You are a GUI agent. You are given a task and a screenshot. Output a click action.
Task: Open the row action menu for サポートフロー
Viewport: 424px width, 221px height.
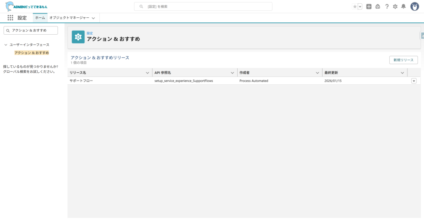click(414, 81)
